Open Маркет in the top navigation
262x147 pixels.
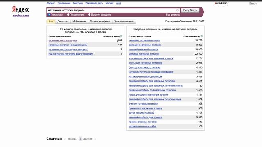click(109, 3)
